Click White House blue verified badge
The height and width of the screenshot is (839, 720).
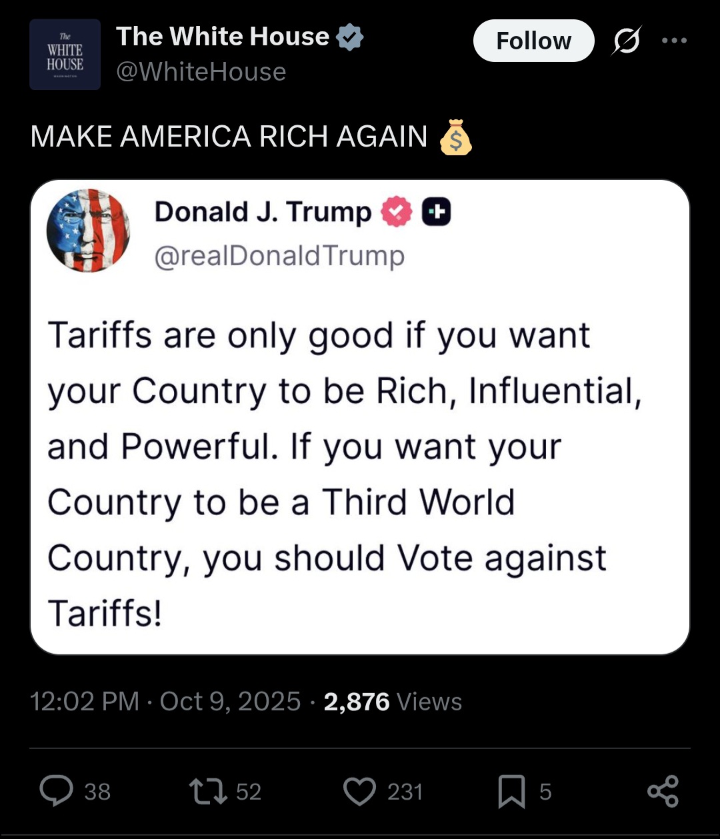coord(349,37)
